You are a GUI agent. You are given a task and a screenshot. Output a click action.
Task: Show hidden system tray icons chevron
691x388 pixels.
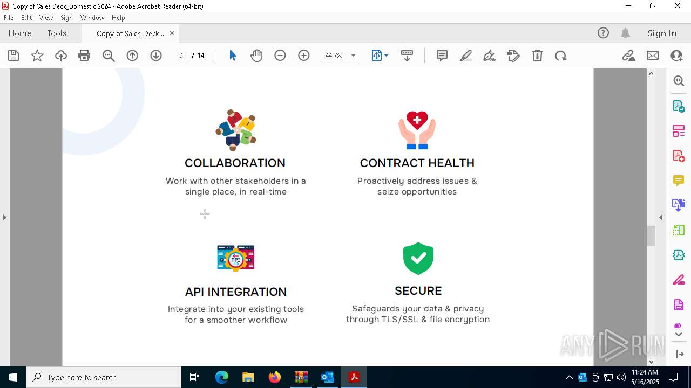coord(569,377)
